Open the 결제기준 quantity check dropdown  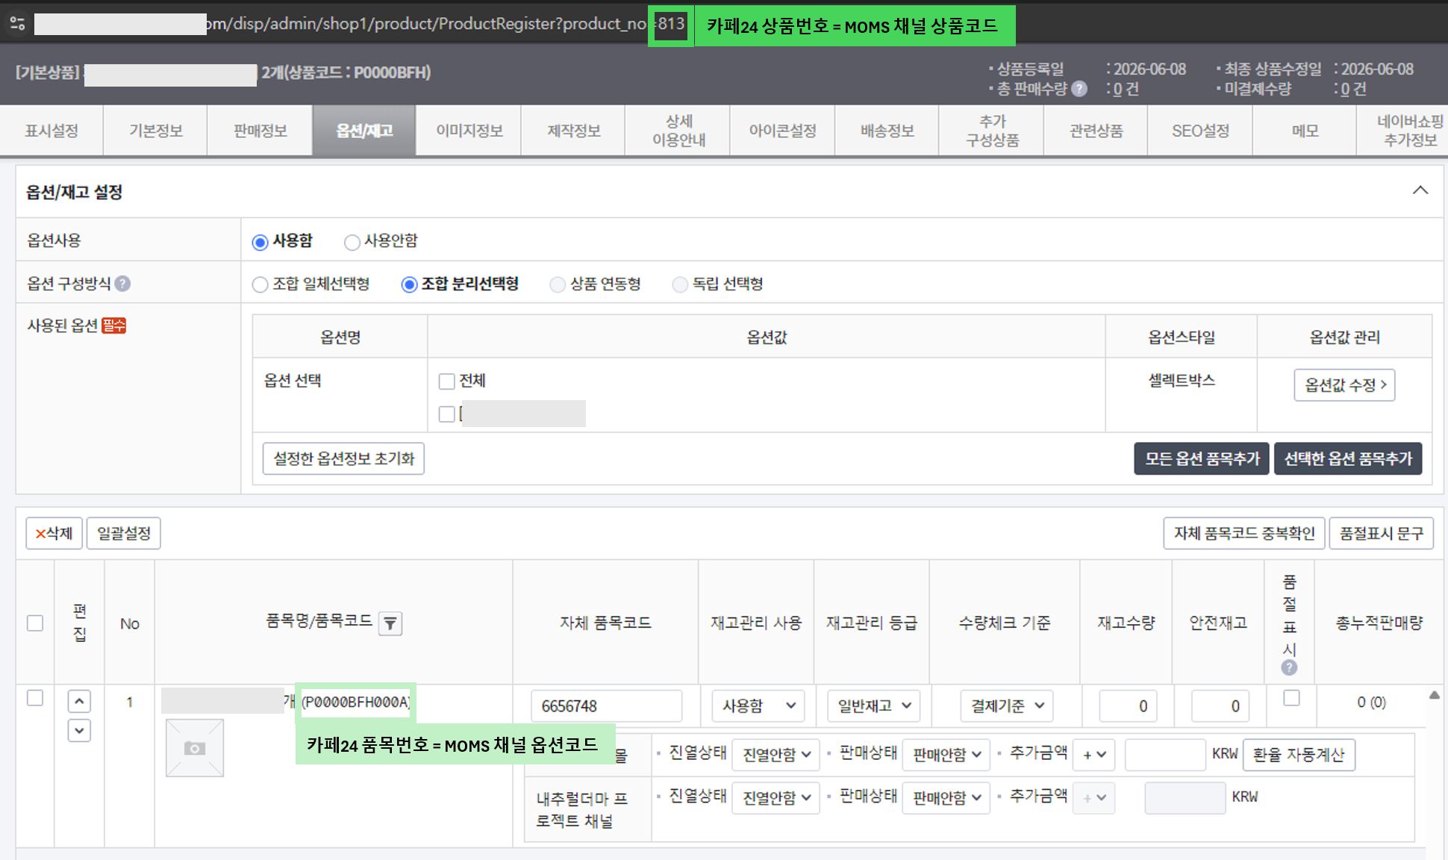pos(1007,705)
